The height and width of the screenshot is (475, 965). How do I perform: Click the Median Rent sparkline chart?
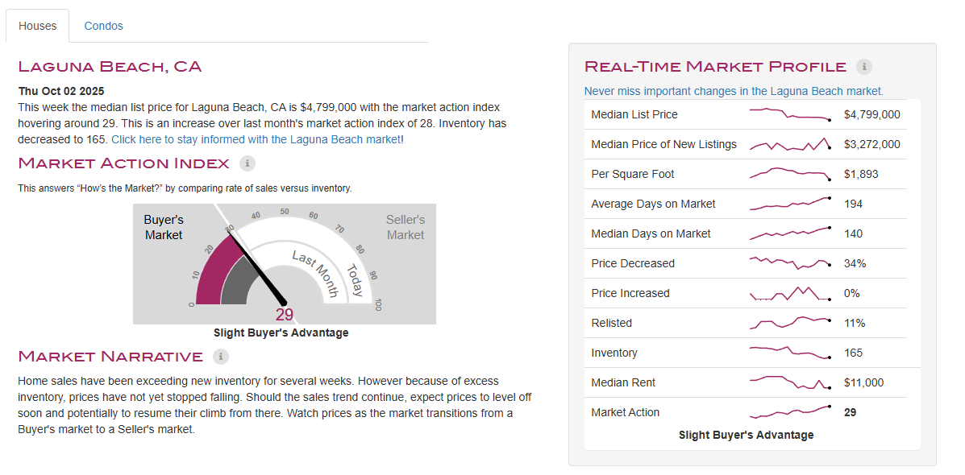pyautogui.click(x=790, y=382)
